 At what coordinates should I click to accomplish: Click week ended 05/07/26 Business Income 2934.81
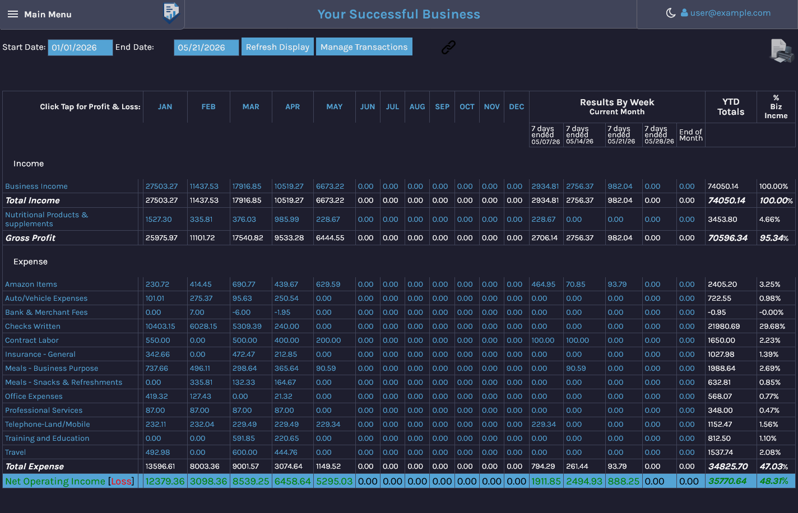545,186
